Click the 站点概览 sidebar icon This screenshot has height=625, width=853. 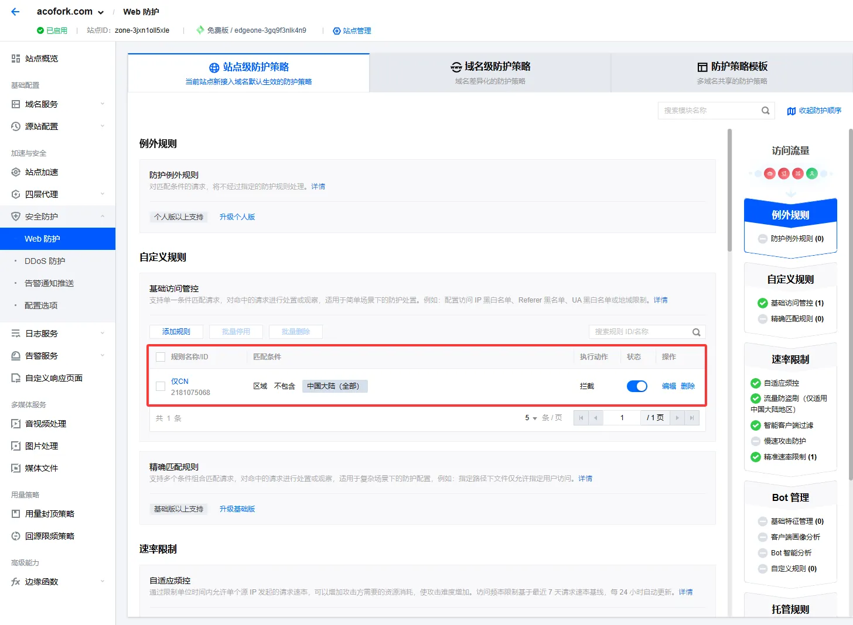[16, 59]
